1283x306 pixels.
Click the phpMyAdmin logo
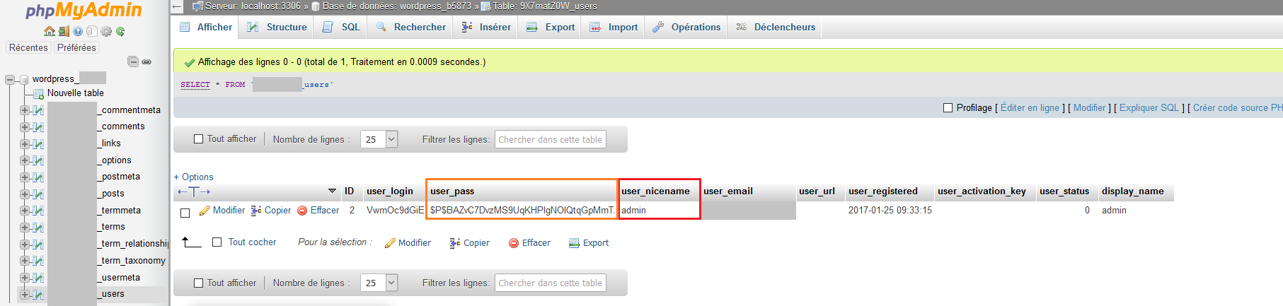click(84, 10)
